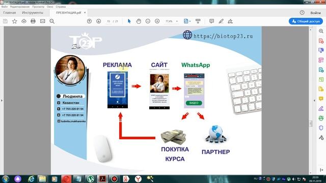Open the Файл menu
The height and width of the screenshot is (183, 326).
click(5, 7)
